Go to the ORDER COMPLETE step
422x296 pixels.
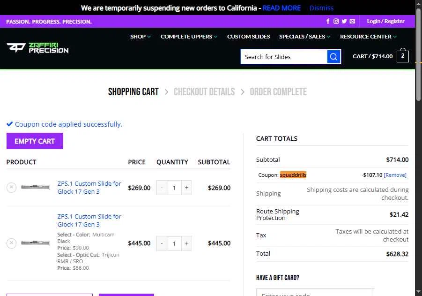click(x=278, y=92)
